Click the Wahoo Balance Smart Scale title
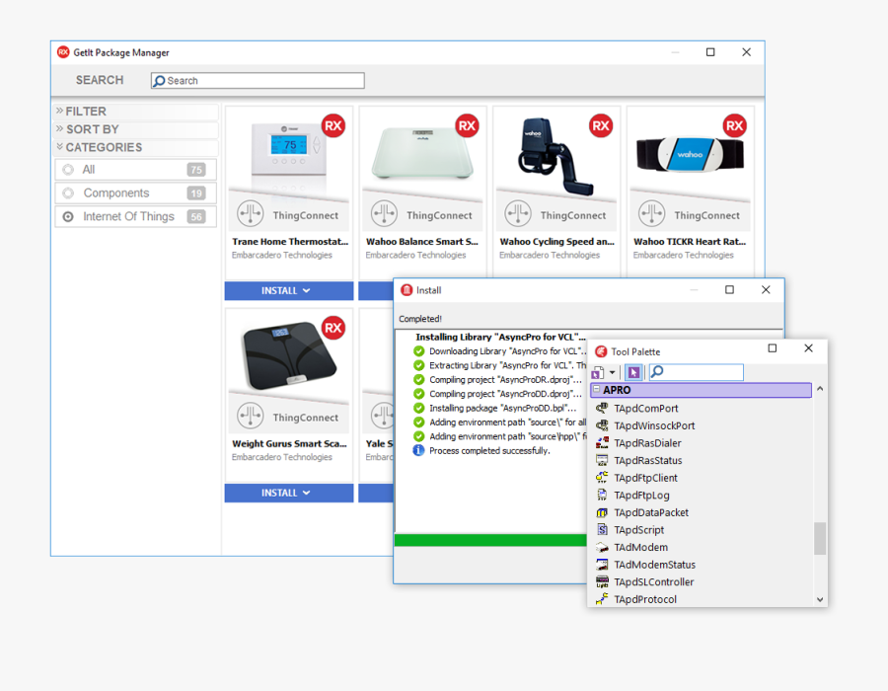888x691 pixels. coord(422,241)
